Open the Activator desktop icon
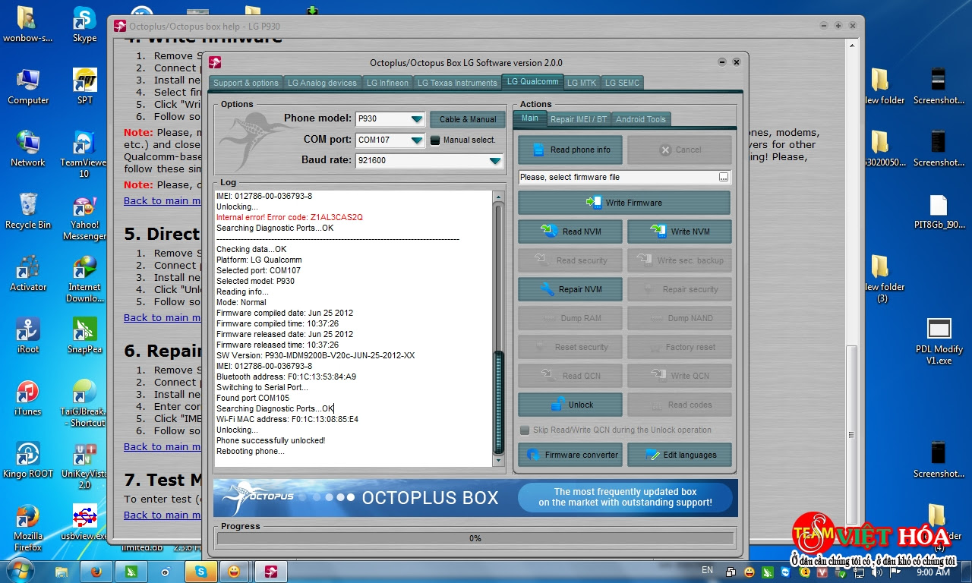 pyautogui.click(x=28, y=274)
